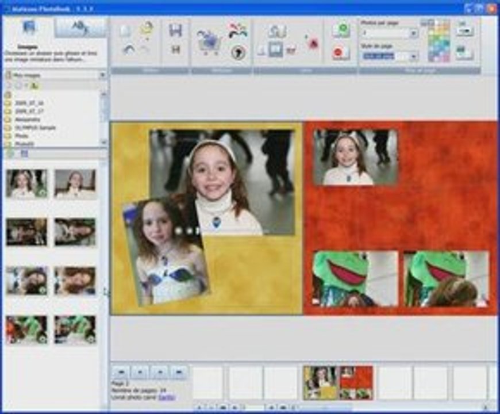Screen dimensions: 500x414
Task: Go to the next page button
Action: point(160,372)
